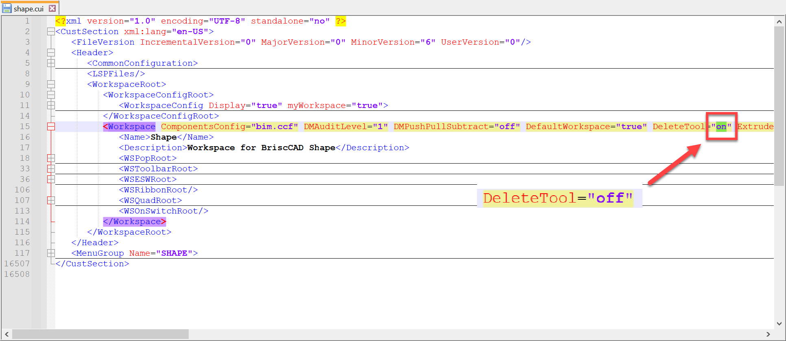Select the shape.cui file tab
Image resolution: width=786 pixels, height=341 pixels.
pos(29,9)
